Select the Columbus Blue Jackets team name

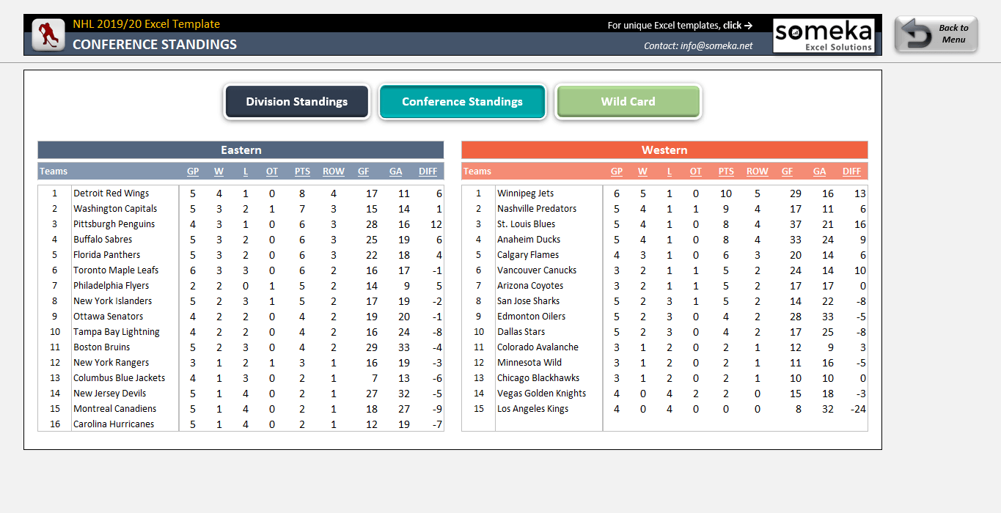click(x=120, y=378)
